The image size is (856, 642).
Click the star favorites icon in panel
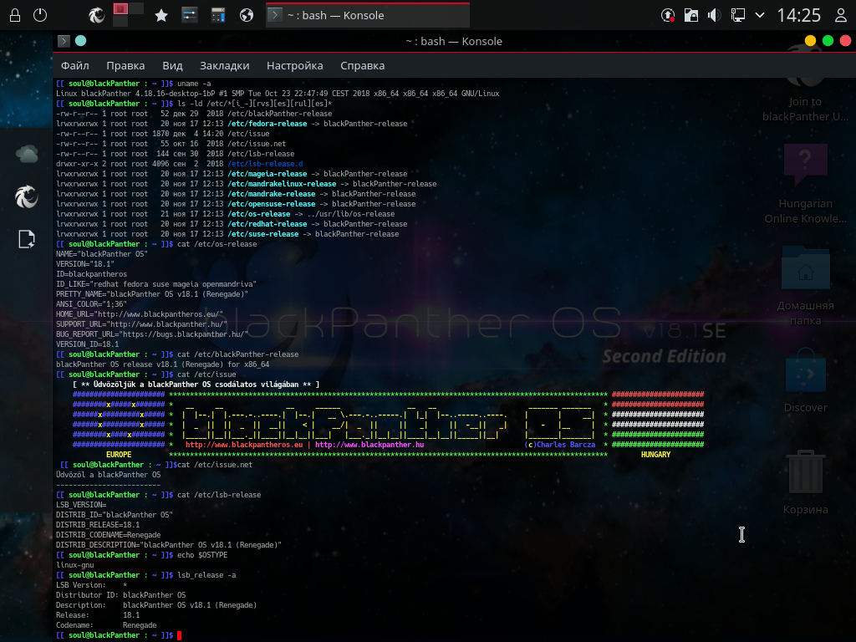(161, 15)
